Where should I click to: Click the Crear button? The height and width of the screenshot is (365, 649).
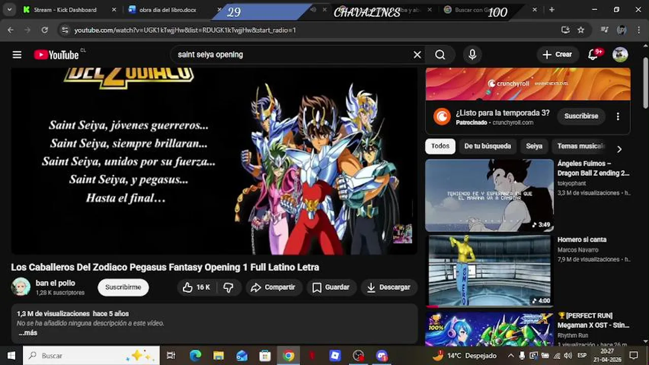point(558,55)
